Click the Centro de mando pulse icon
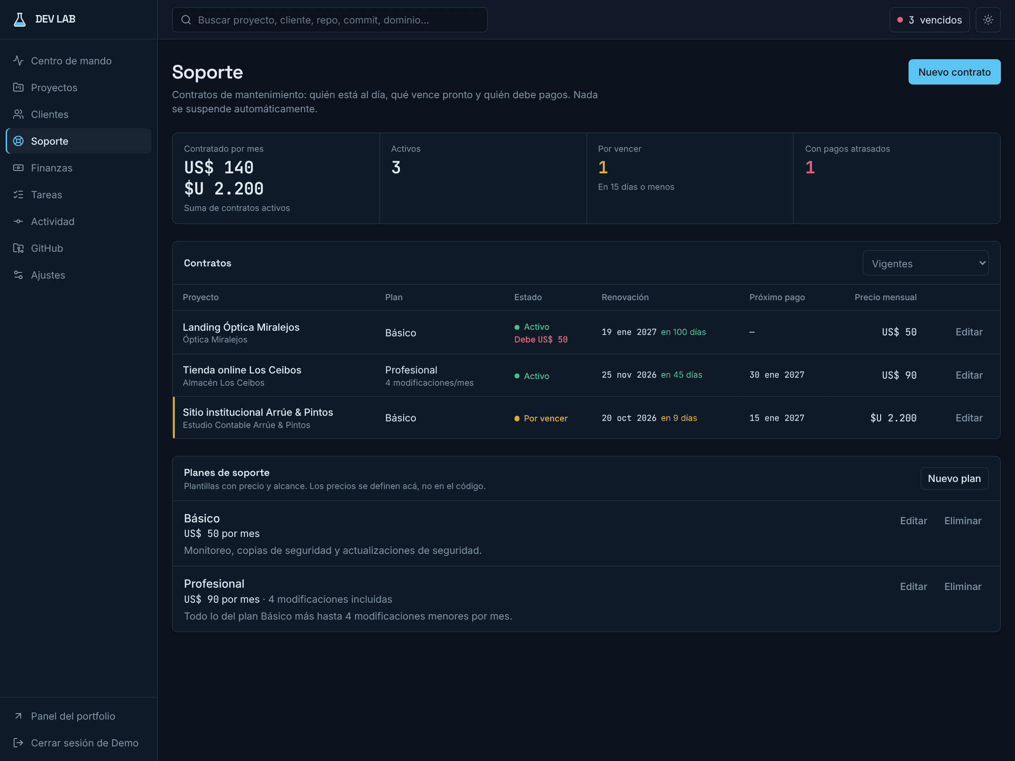 tap(18, 61)
